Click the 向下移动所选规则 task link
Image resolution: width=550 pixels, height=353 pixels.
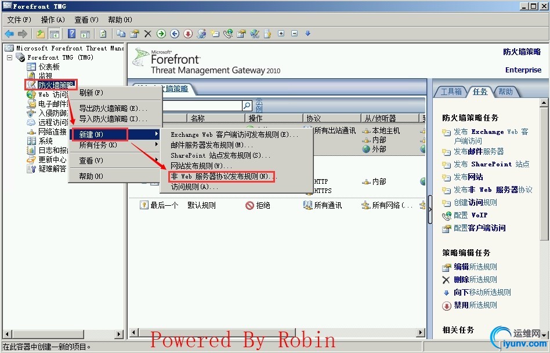click(482, 292)
